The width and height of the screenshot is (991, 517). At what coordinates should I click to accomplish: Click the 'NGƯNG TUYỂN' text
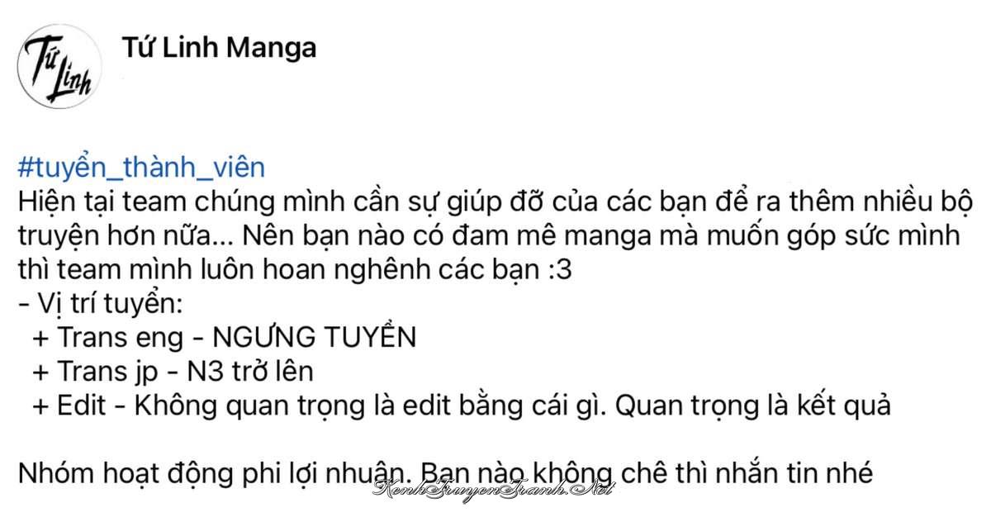[x=314, y=338]
